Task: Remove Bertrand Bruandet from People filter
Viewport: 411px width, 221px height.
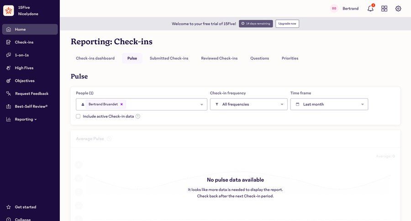Action: (121, 104)
